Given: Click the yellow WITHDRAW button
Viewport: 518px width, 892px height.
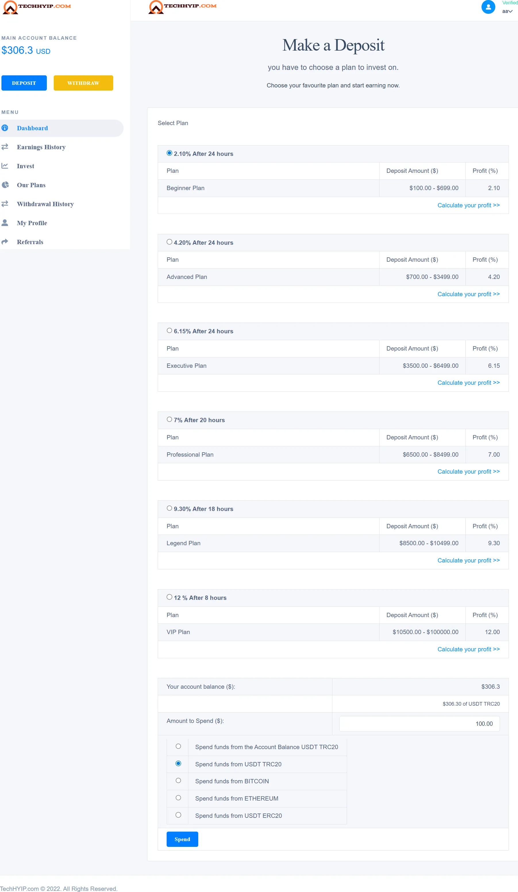Looking at the screenshot, I should pyautogui.click(x=83, y=83).
